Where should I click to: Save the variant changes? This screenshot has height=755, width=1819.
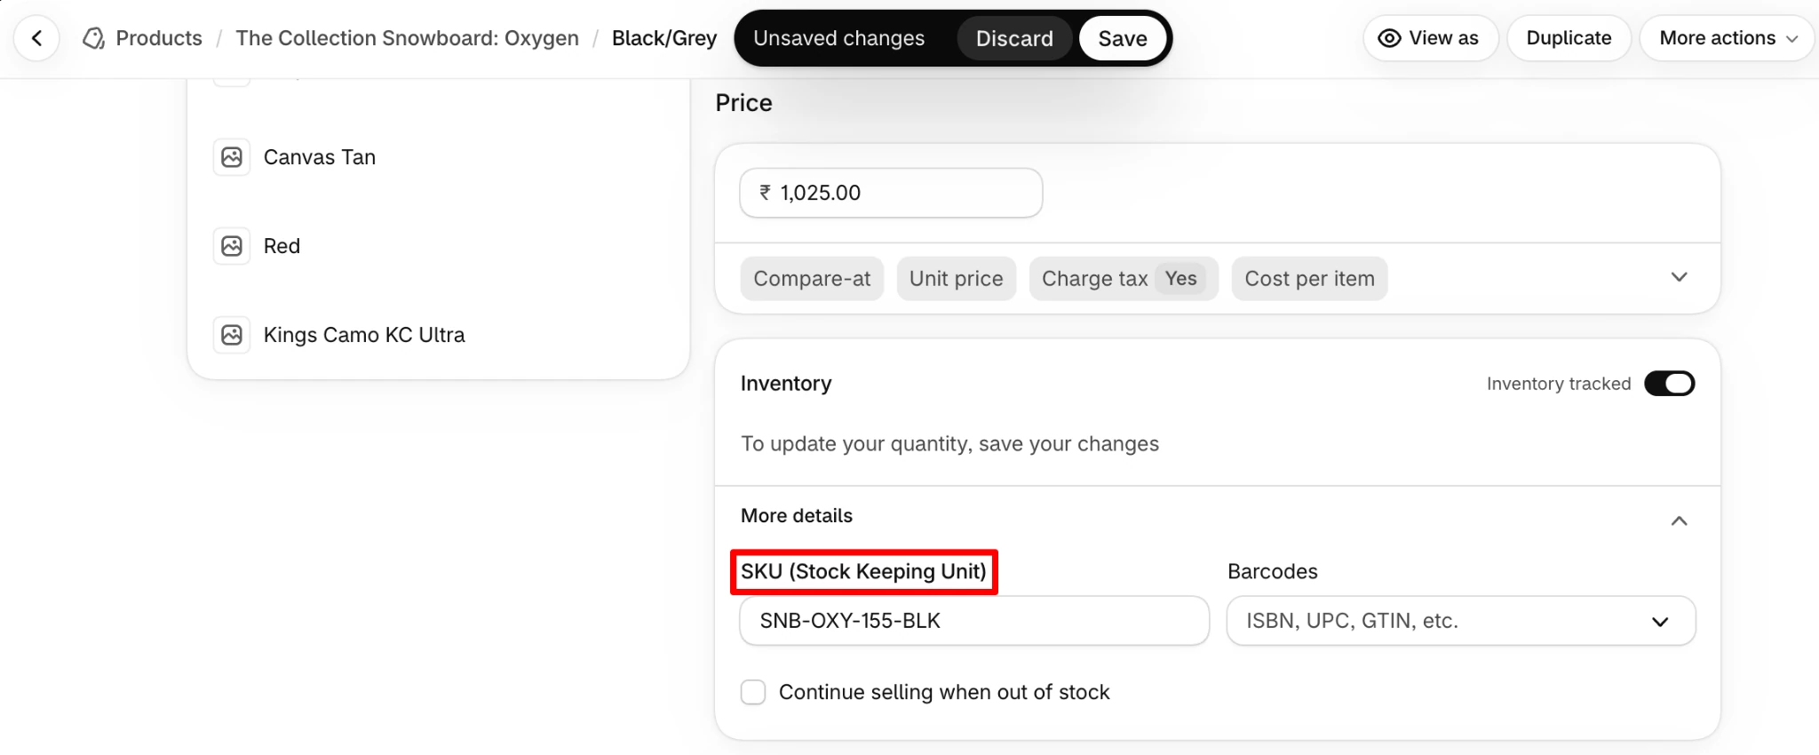[1123, 38]
